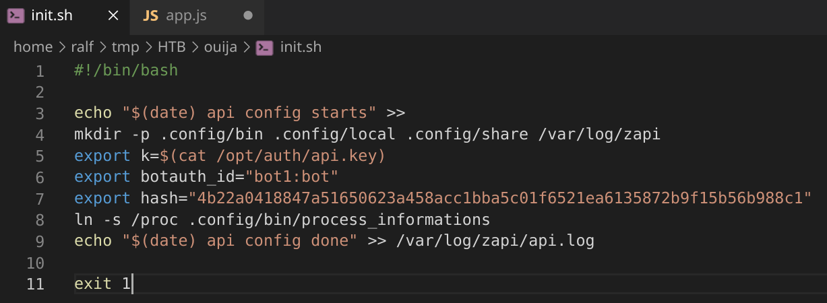The image size is (827, 303).
Task: Click init.sh in the breadcrumb
Action: tap(301, 47)
